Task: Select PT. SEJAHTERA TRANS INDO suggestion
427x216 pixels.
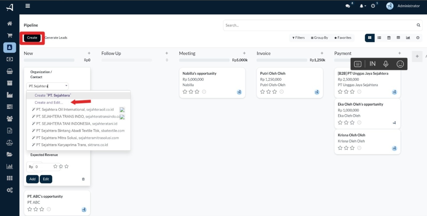Action: tap(78, 117)
